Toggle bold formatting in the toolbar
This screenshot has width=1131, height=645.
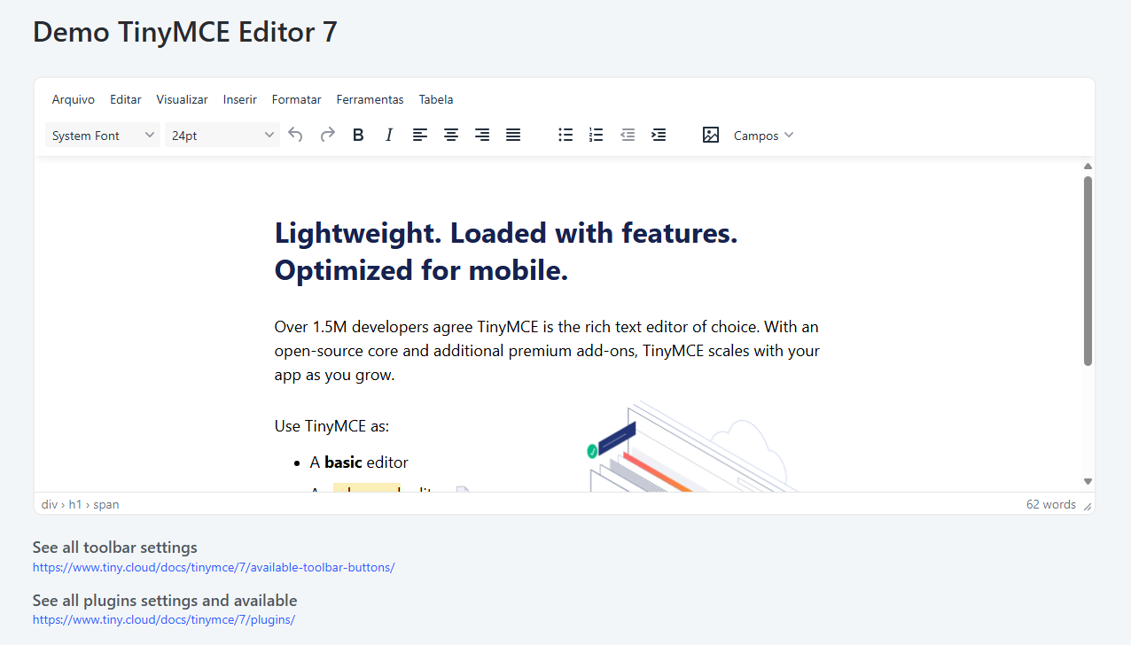pos(357,135)
